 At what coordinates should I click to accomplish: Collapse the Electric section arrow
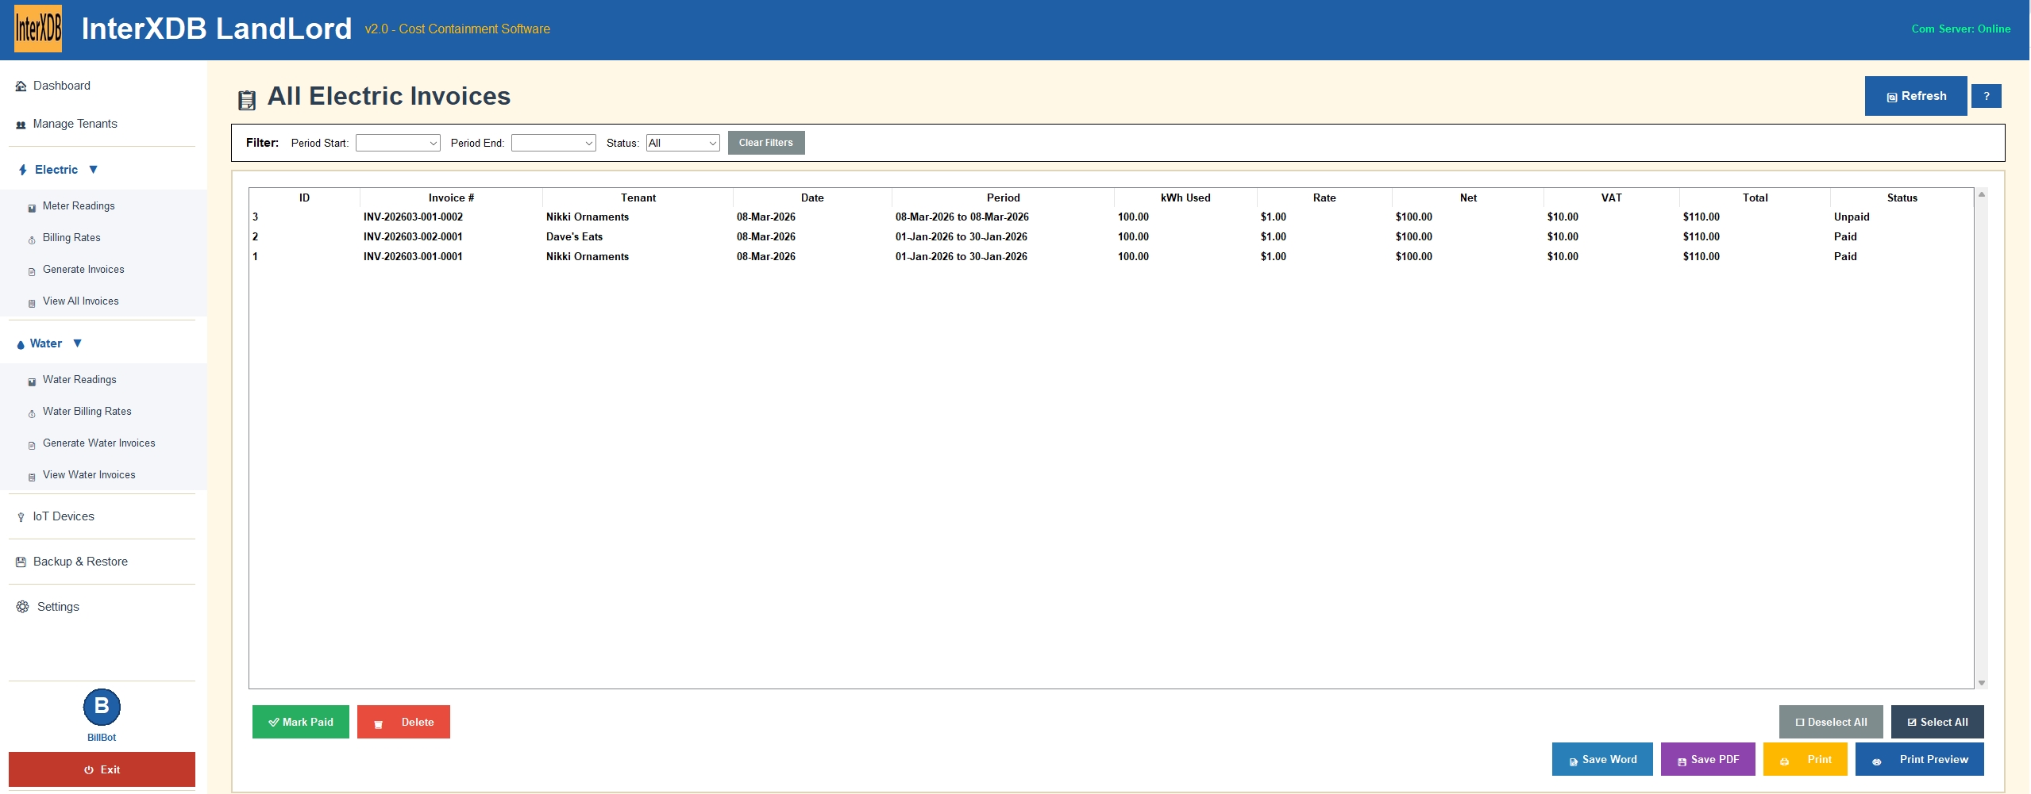tap(94, 169)
